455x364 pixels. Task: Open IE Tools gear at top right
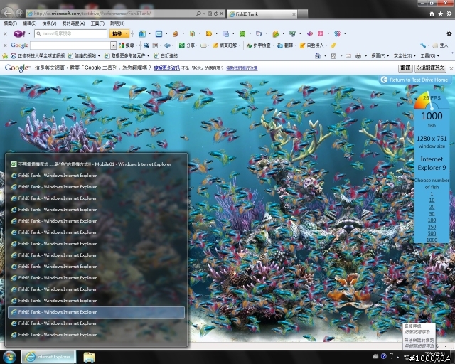449,14
